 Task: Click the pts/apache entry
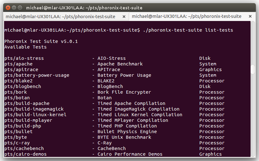click(x=19, y=64)
